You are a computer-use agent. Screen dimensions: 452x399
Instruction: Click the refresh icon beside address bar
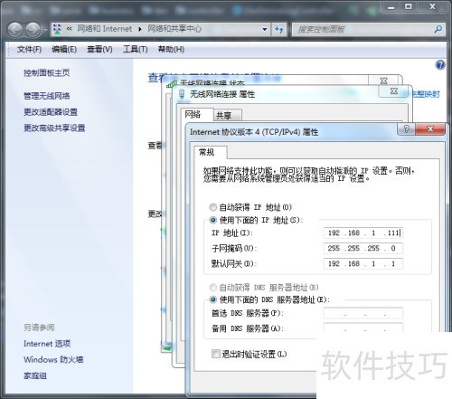pyautogui.click(x=279, y=29)
